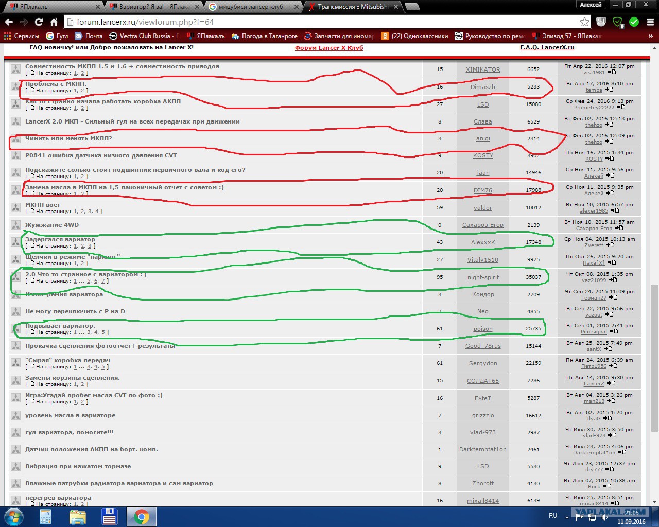The image size is (659, 527).
Task: Jump to last post icon next to Петр1956
Action: (613, 366)
